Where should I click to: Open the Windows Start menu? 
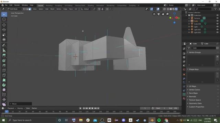(x=3, y=120)
